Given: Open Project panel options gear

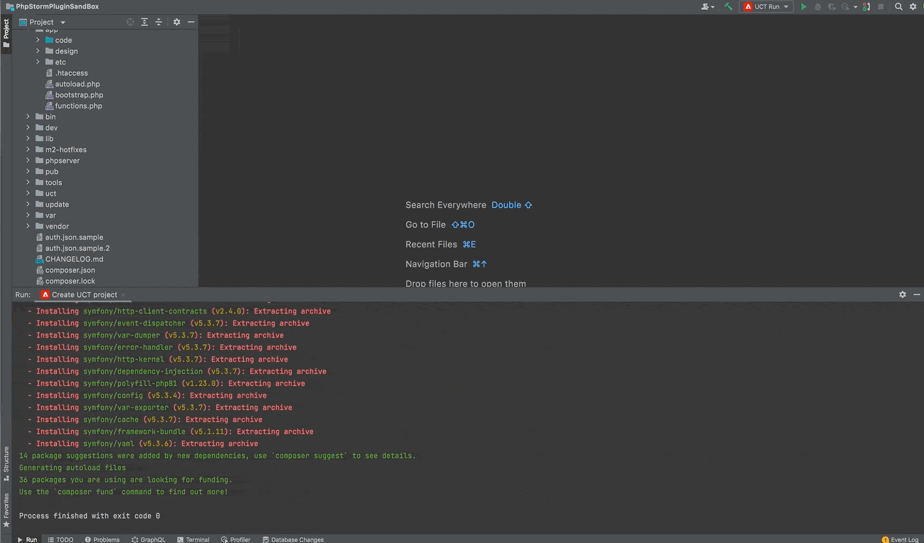Looking at the screenshot, I should tap(176, 22).
